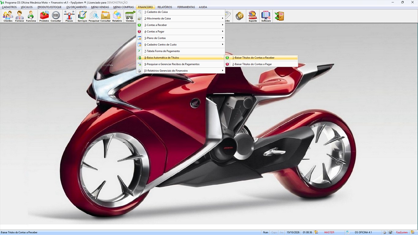This screenshot has width=418, height=235.
Task: Select 7-Tabela Forma de Pagamento entry
Action: click(181, 51)
